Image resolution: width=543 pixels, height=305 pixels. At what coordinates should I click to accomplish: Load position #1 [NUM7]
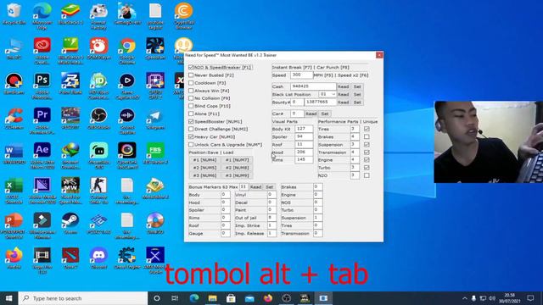pos(238,160)
